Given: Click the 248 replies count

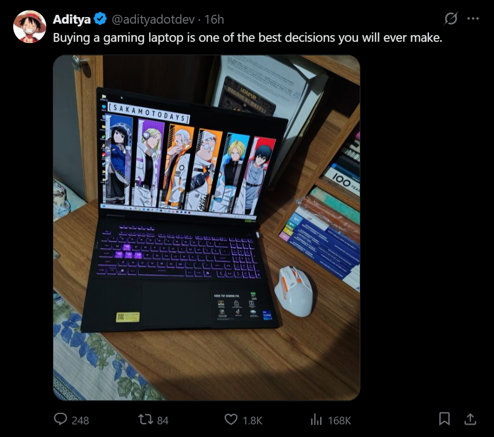Looking at the screenshot, I should 80,421.
